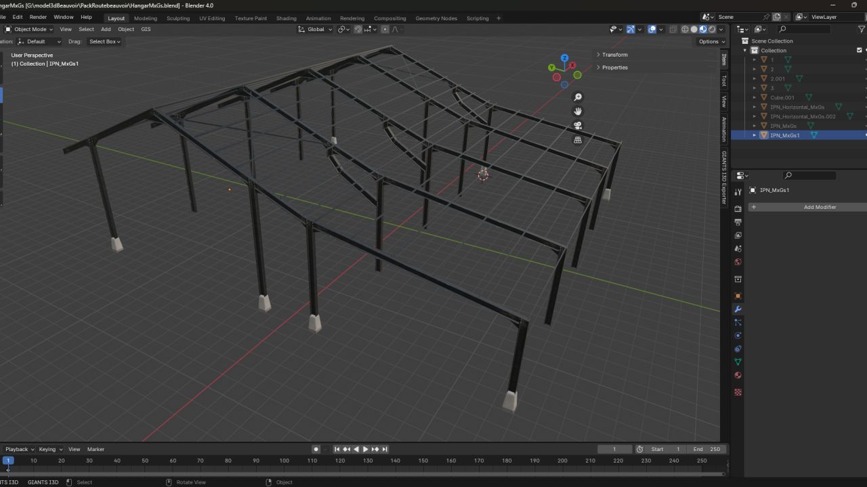Switch perspective/orthographic with the grid gizmo

point(578,140)
